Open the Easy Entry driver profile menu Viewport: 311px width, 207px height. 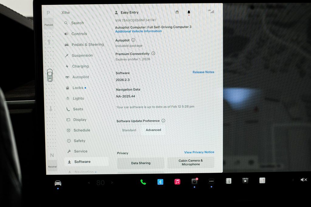tap(127, 12)
